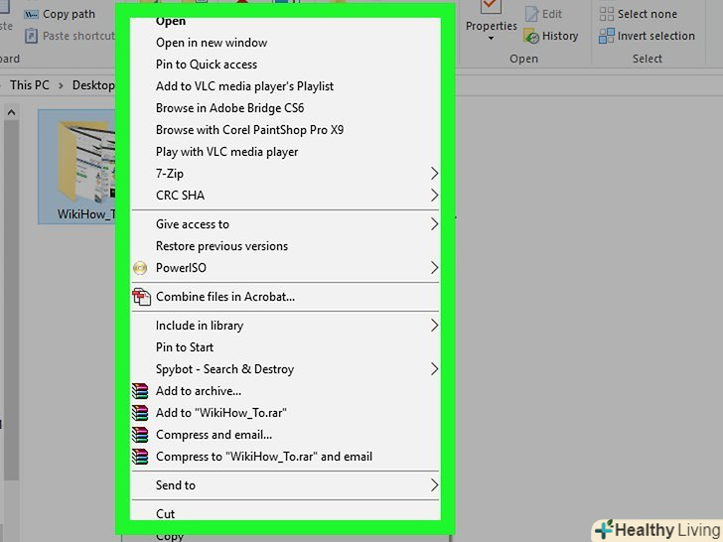
Task: Click the Give access to text
Action: [x=193, y=224]
